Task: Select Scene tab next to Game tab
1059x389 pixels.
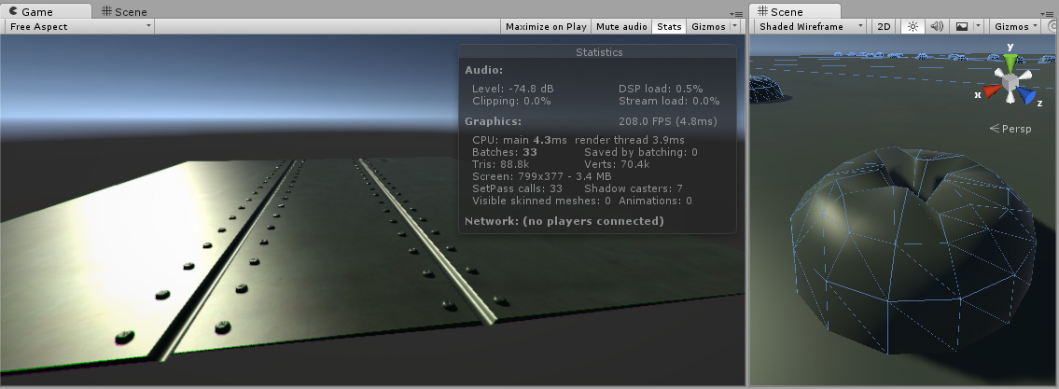Action: pyautogui.click(x=124, y=11)
